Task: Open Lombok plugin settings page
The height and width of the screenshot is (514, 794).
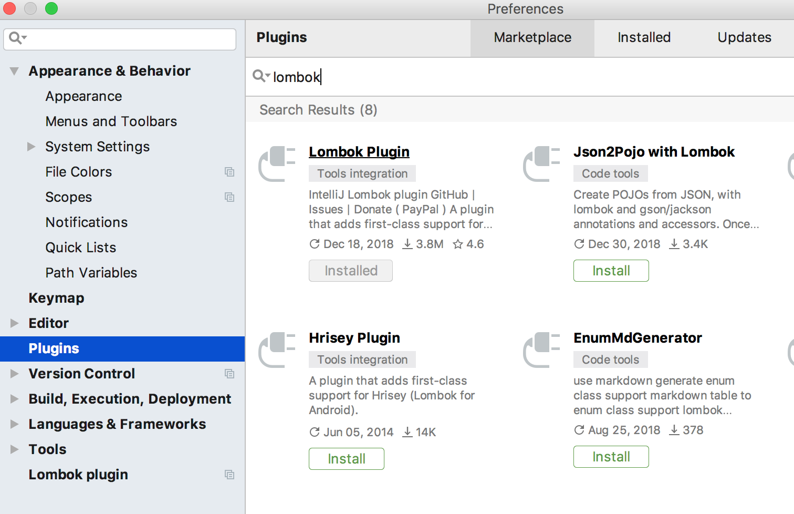Action: coord(78,475)
